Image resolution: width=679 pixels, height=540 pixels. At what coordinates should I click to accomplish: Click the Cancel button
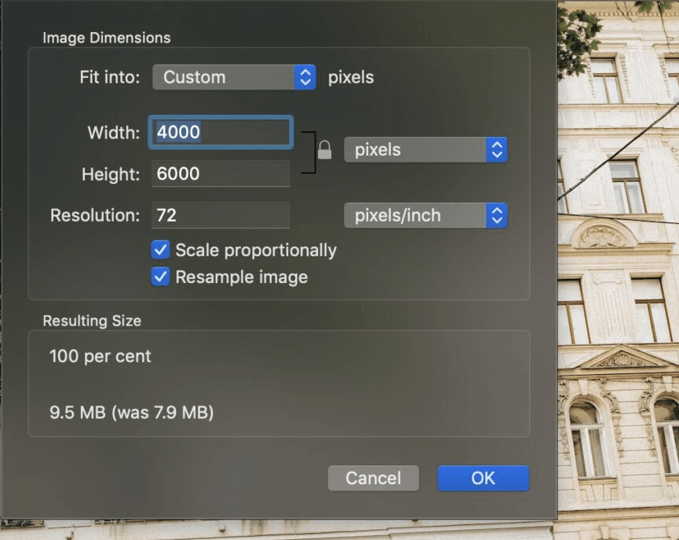click(374, 478)
